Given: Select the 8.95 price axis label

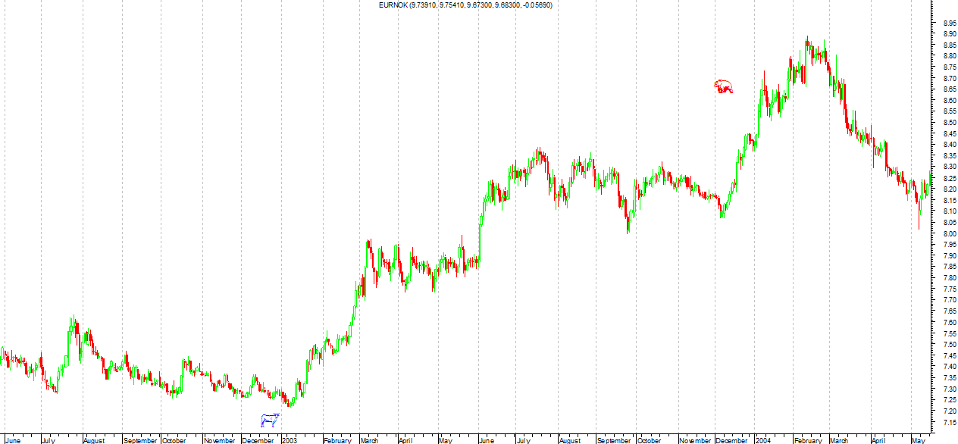Looking at the screenshot, I should [x=949, y=23].
